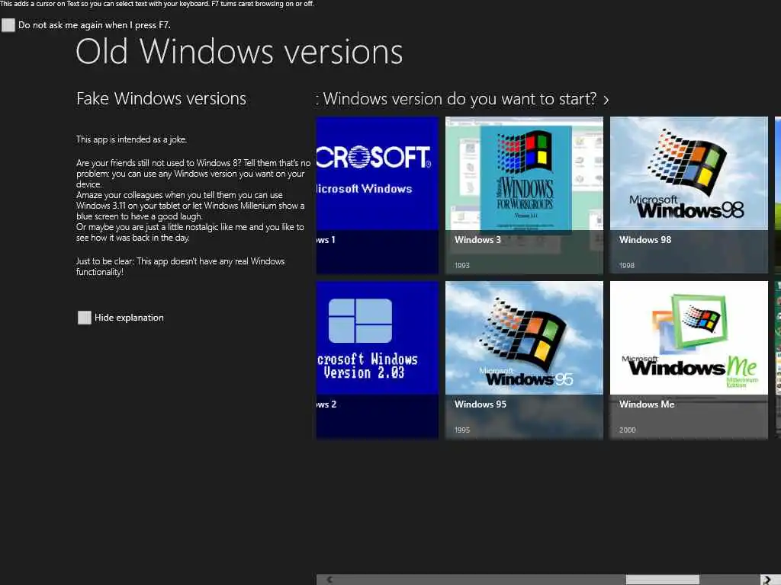Open the Windows 2 Version 2.03 tile
Viewport: 781px width, 585px height.
pyautogui.click(x=377, y=360)
